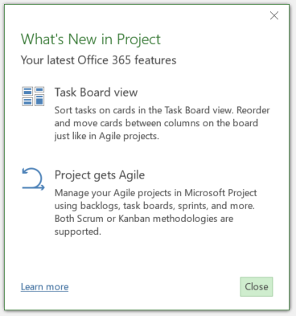Click "Office 365" in the subtitle
296x316 pixels.
(105, 60)
